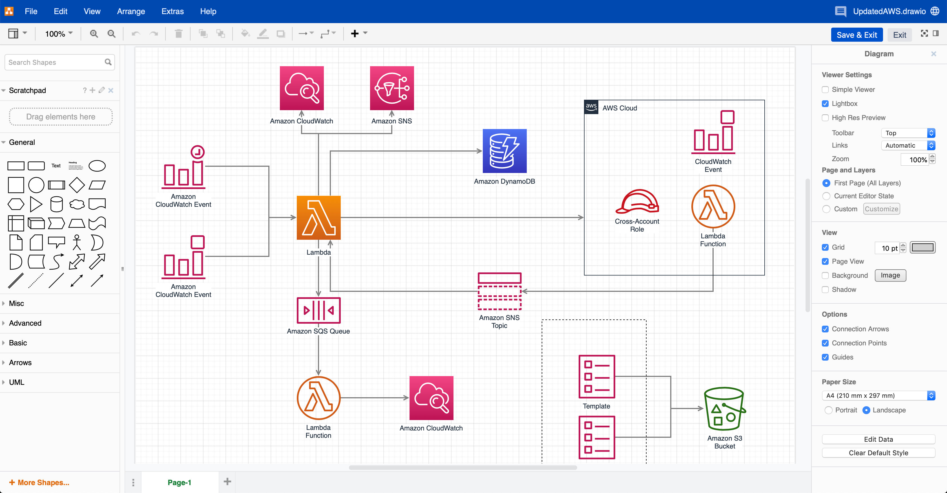Open the Waypoints style dropdown
The height and width of the screenshot is (493, 947).
point(328,34)
